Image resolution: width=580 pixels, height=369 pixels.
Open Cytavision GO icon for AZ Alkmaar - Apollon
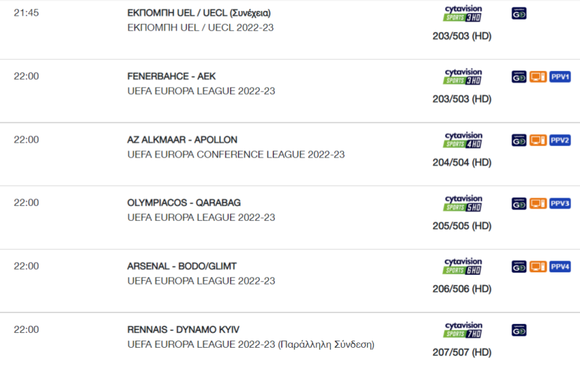519,140
